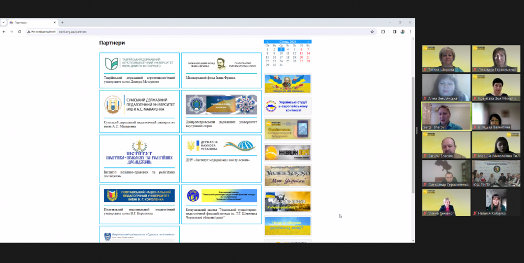
Task: Open the browser Extensions puzzle icon
Action: pyautogui.click(x=383, y=31)
